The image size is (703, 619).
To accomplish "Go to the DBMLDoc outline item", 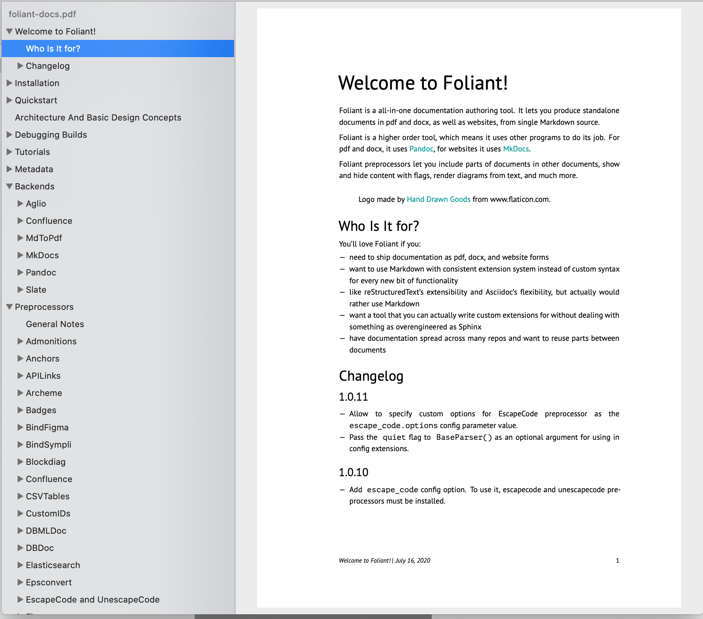I will click(46, 531).
